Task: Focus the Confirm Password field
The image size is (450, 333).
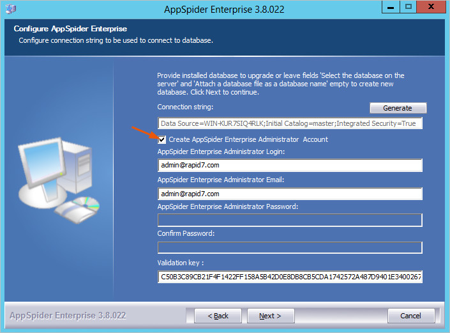Action: 290,247
